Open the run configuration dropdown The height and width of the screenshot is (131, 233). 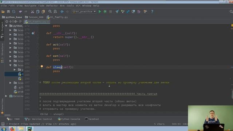click(x=84, y=12)
